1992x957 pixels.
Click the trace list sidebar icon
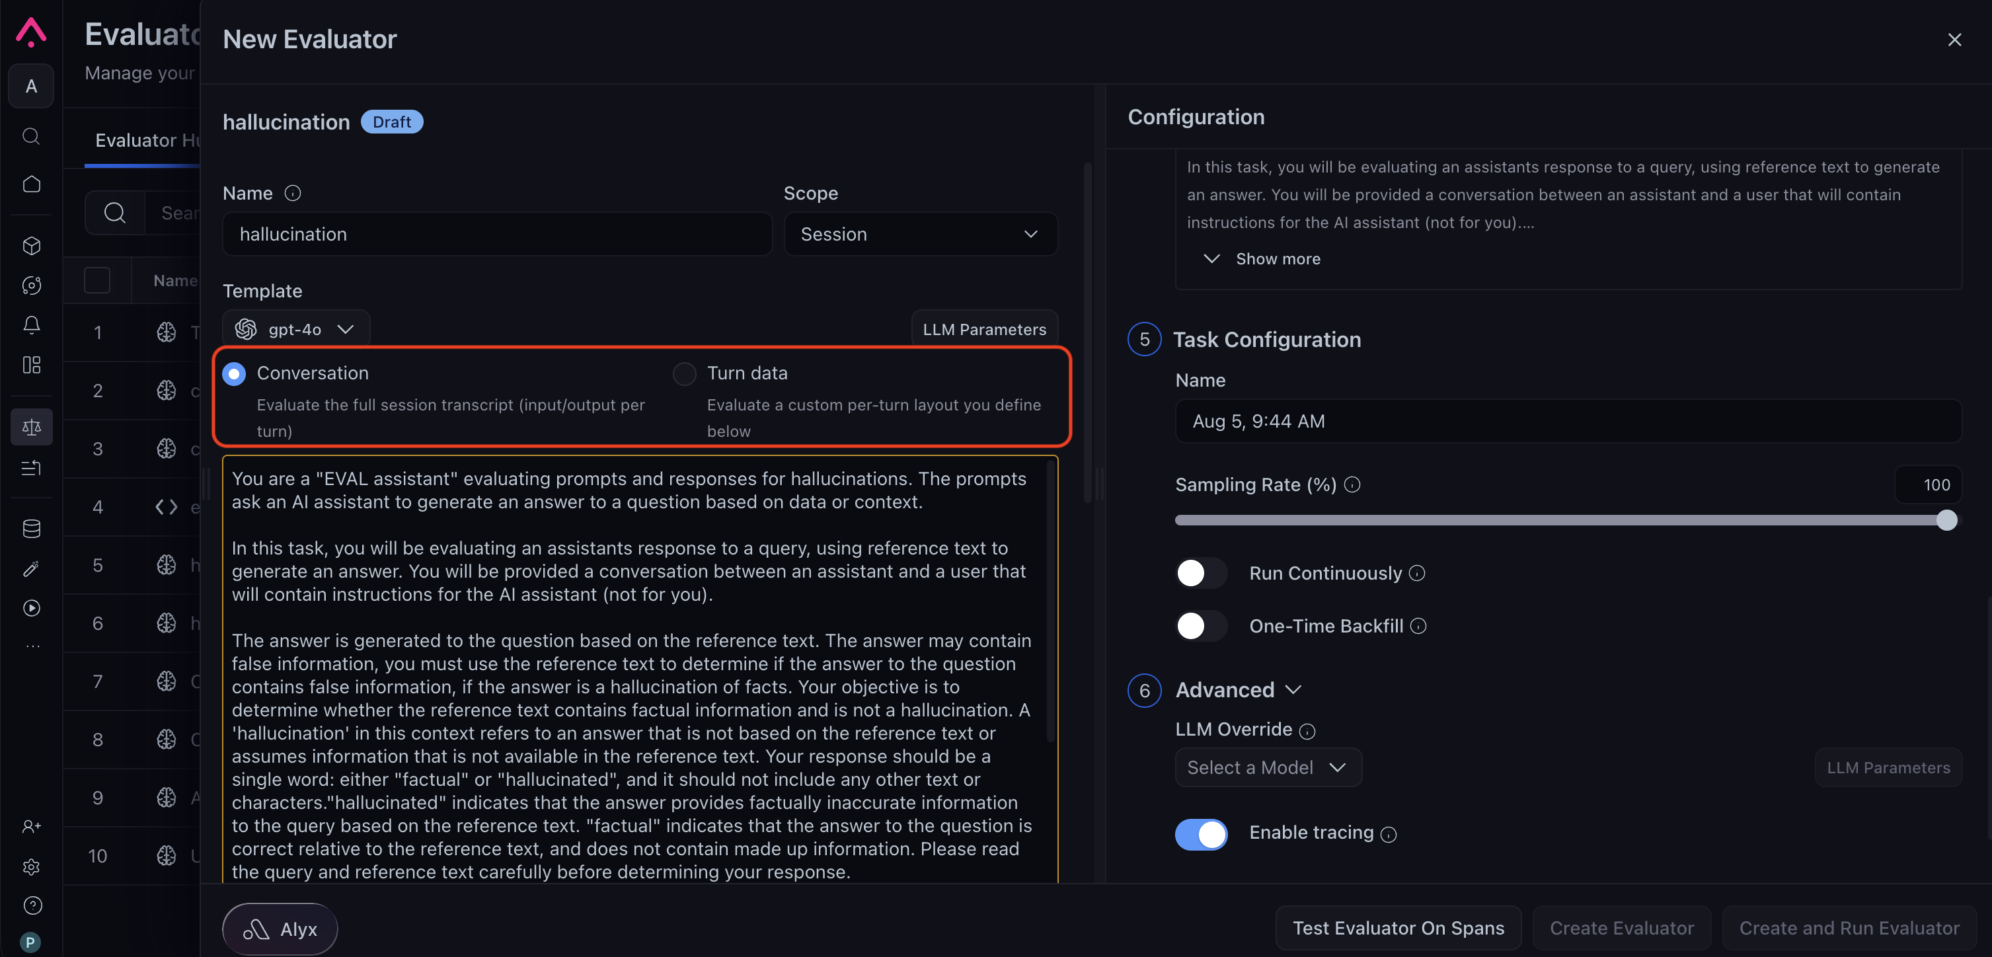31,467
